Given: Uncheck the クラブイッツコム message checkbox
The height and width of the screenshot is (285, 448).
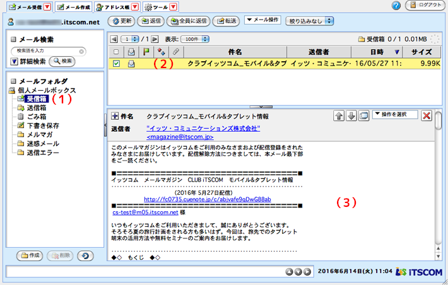Looking at the screenshot, I should click(x=115, y=64).
